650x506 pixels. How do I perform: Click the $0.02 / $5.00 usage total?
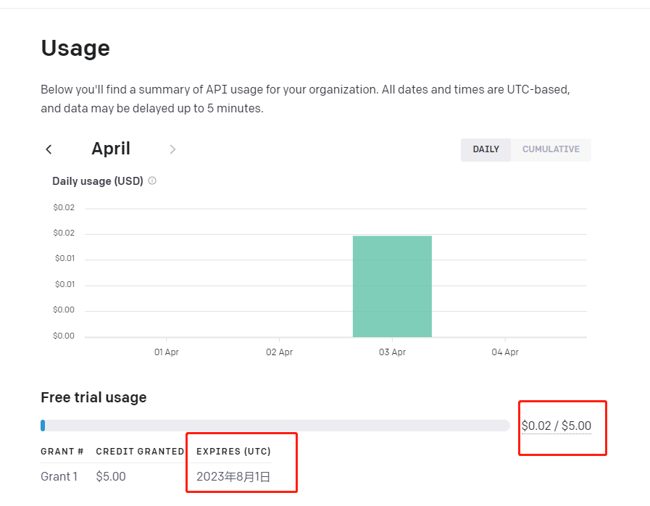[x=557, y=426]
